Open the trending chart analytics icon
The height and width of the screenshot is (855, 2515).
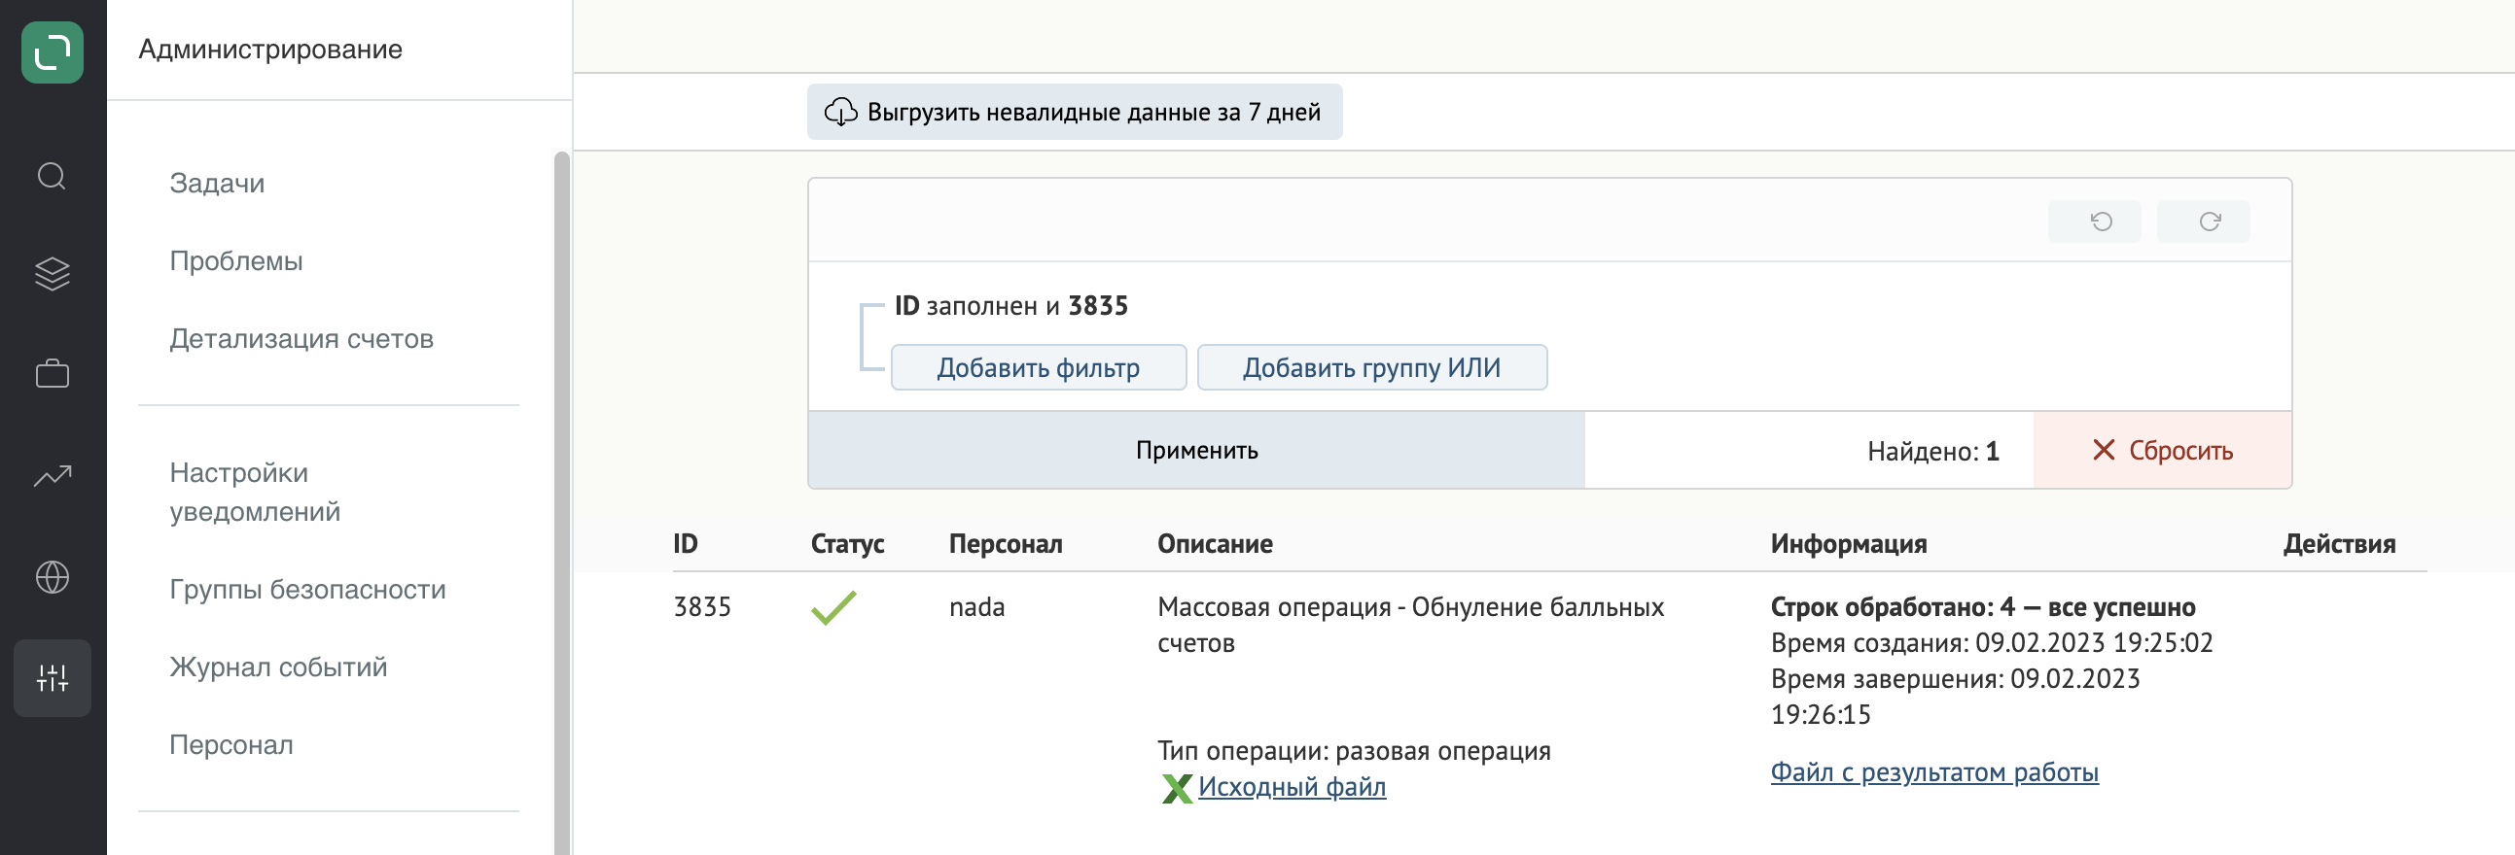coord(52,476)
